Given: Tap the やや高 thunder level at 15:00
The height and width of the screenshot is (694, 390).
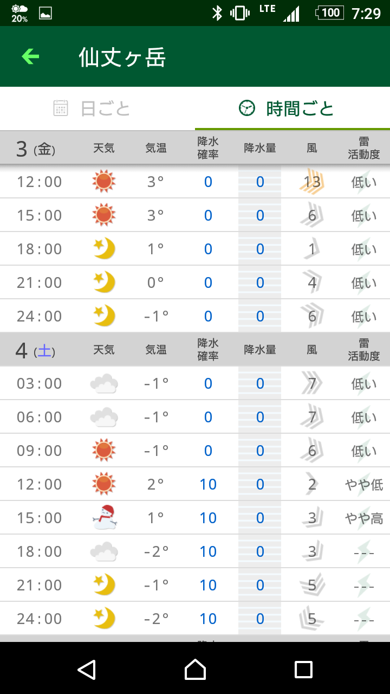Looking at the screenshot, I should (363, 518).
